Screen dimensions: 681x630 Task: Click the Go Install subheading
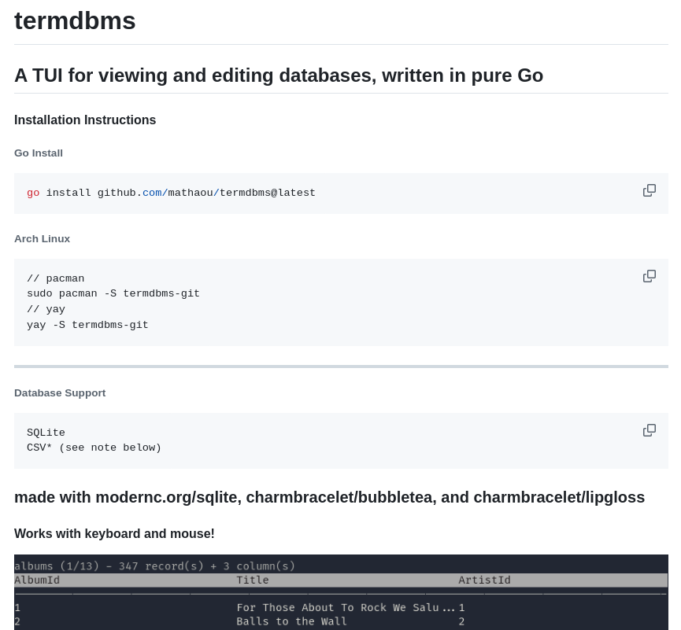coord(38,153)
